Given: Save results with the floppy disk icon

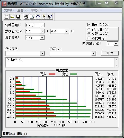Looking at the screenshot, I should (x=18, y=17).
